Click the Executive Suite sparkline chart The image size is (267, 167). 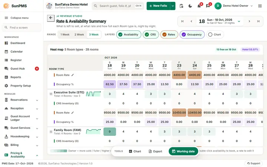coord(93,94)
